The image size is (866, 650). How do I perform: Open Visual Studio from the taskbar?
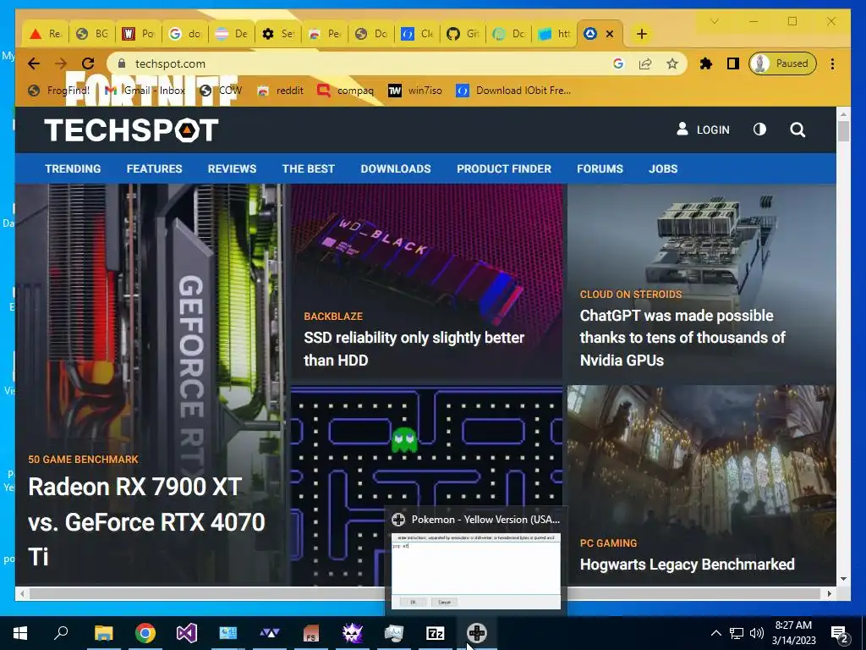pos(187,633)
